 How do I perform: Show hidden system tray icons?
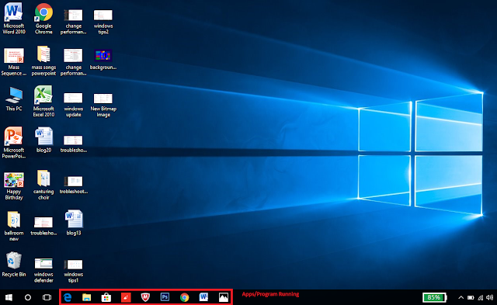461,297
